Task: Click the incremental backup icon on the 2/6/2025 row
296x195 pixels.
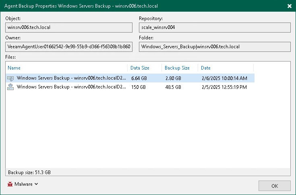Action: click(10, 78)
